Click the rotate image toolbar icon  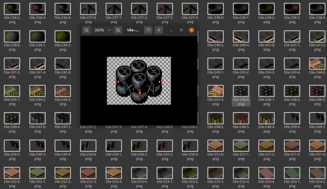click(x=148, y=30)
